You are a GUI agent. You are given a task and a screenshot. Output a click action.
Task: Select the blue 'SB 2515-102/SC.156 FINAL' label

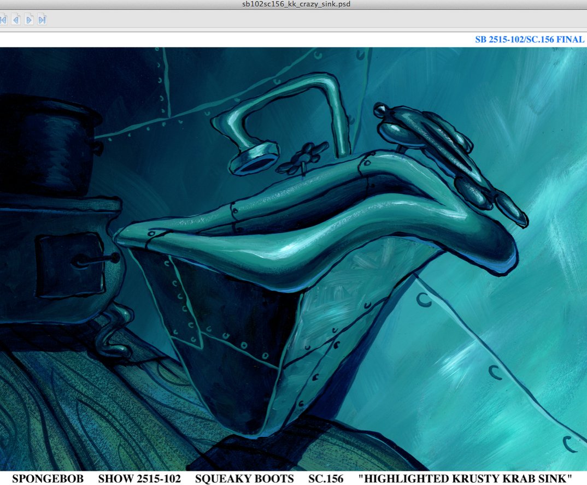tap(530, 39)
